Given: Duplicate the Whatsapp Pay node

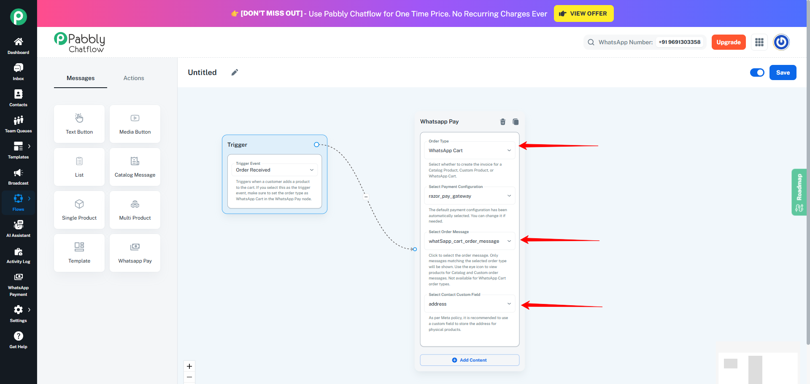Looking at the screenshot, I should coord(516,122).
